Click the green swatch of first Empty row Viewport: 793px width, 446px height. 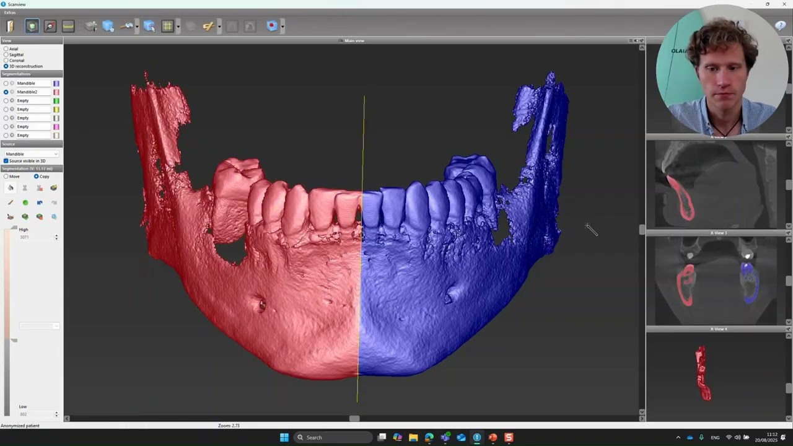[56, 100]
